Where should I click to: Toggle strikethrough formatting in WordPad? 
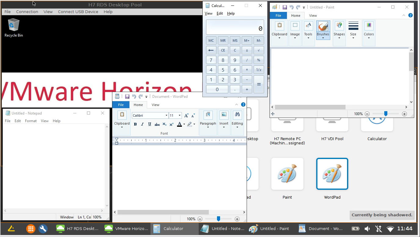click(x=157, y=124)
